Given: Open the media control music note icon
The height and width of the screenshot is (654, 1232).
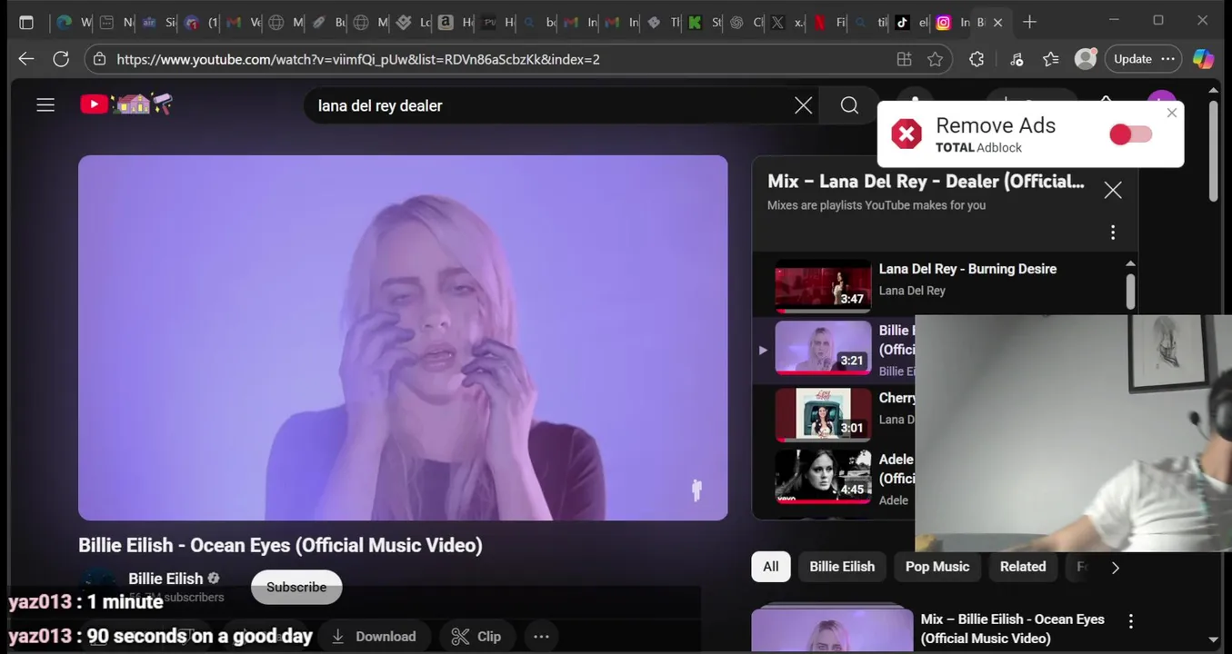Looking at the screenshot, I should 1017,59.
